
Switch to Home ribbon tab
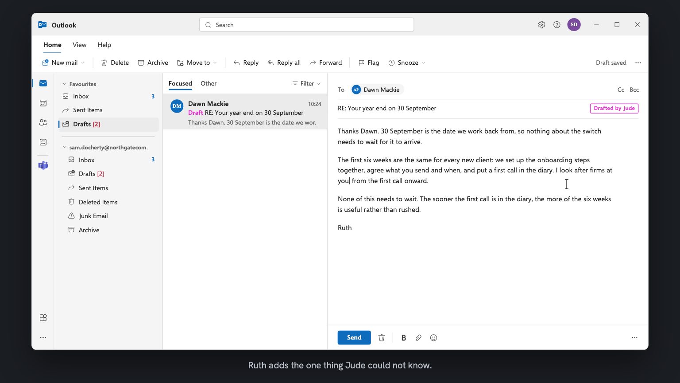(x=52, y=45)
